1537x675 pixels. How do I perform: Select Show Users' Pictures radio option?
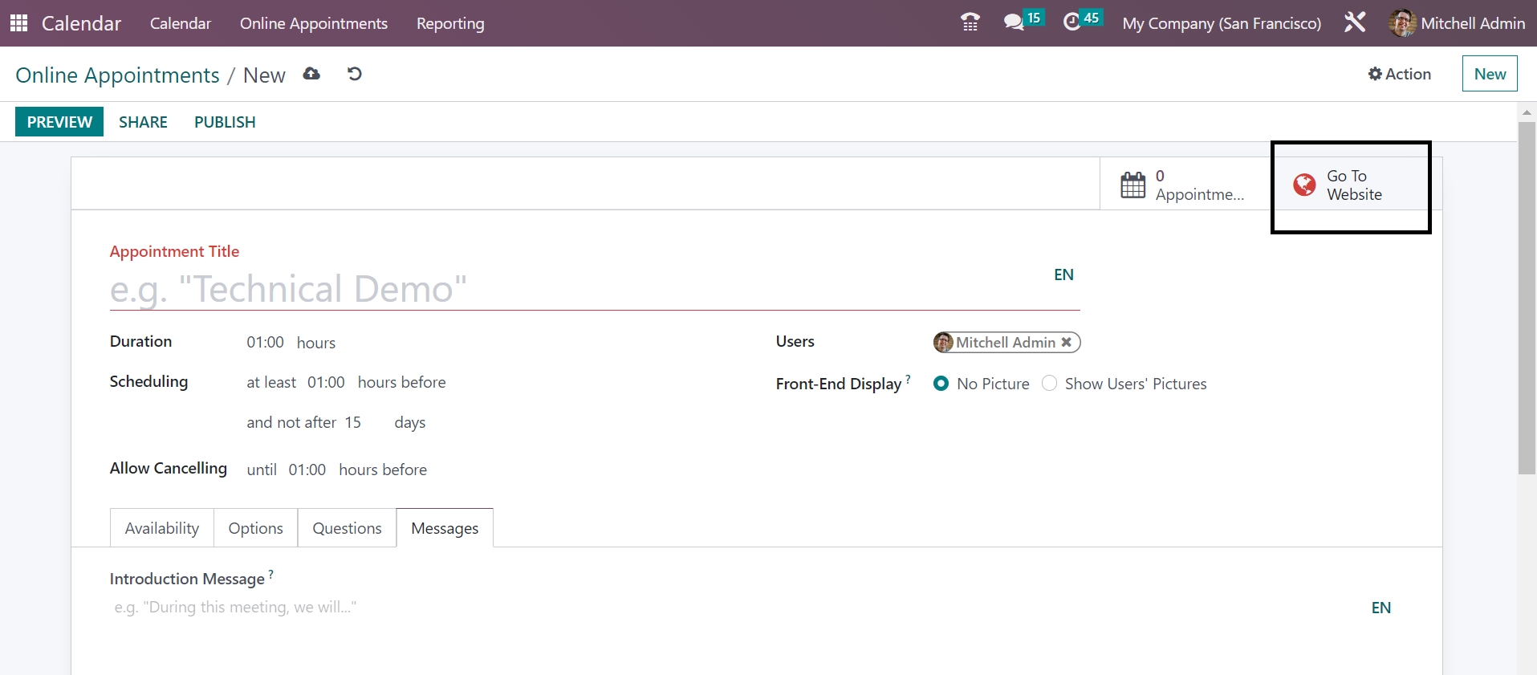tap(1049, 384)
